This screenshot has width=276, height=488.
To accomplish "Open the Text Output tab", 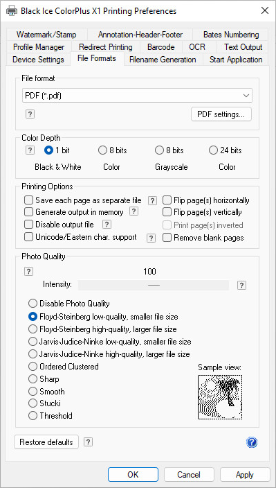I will 243,47.
